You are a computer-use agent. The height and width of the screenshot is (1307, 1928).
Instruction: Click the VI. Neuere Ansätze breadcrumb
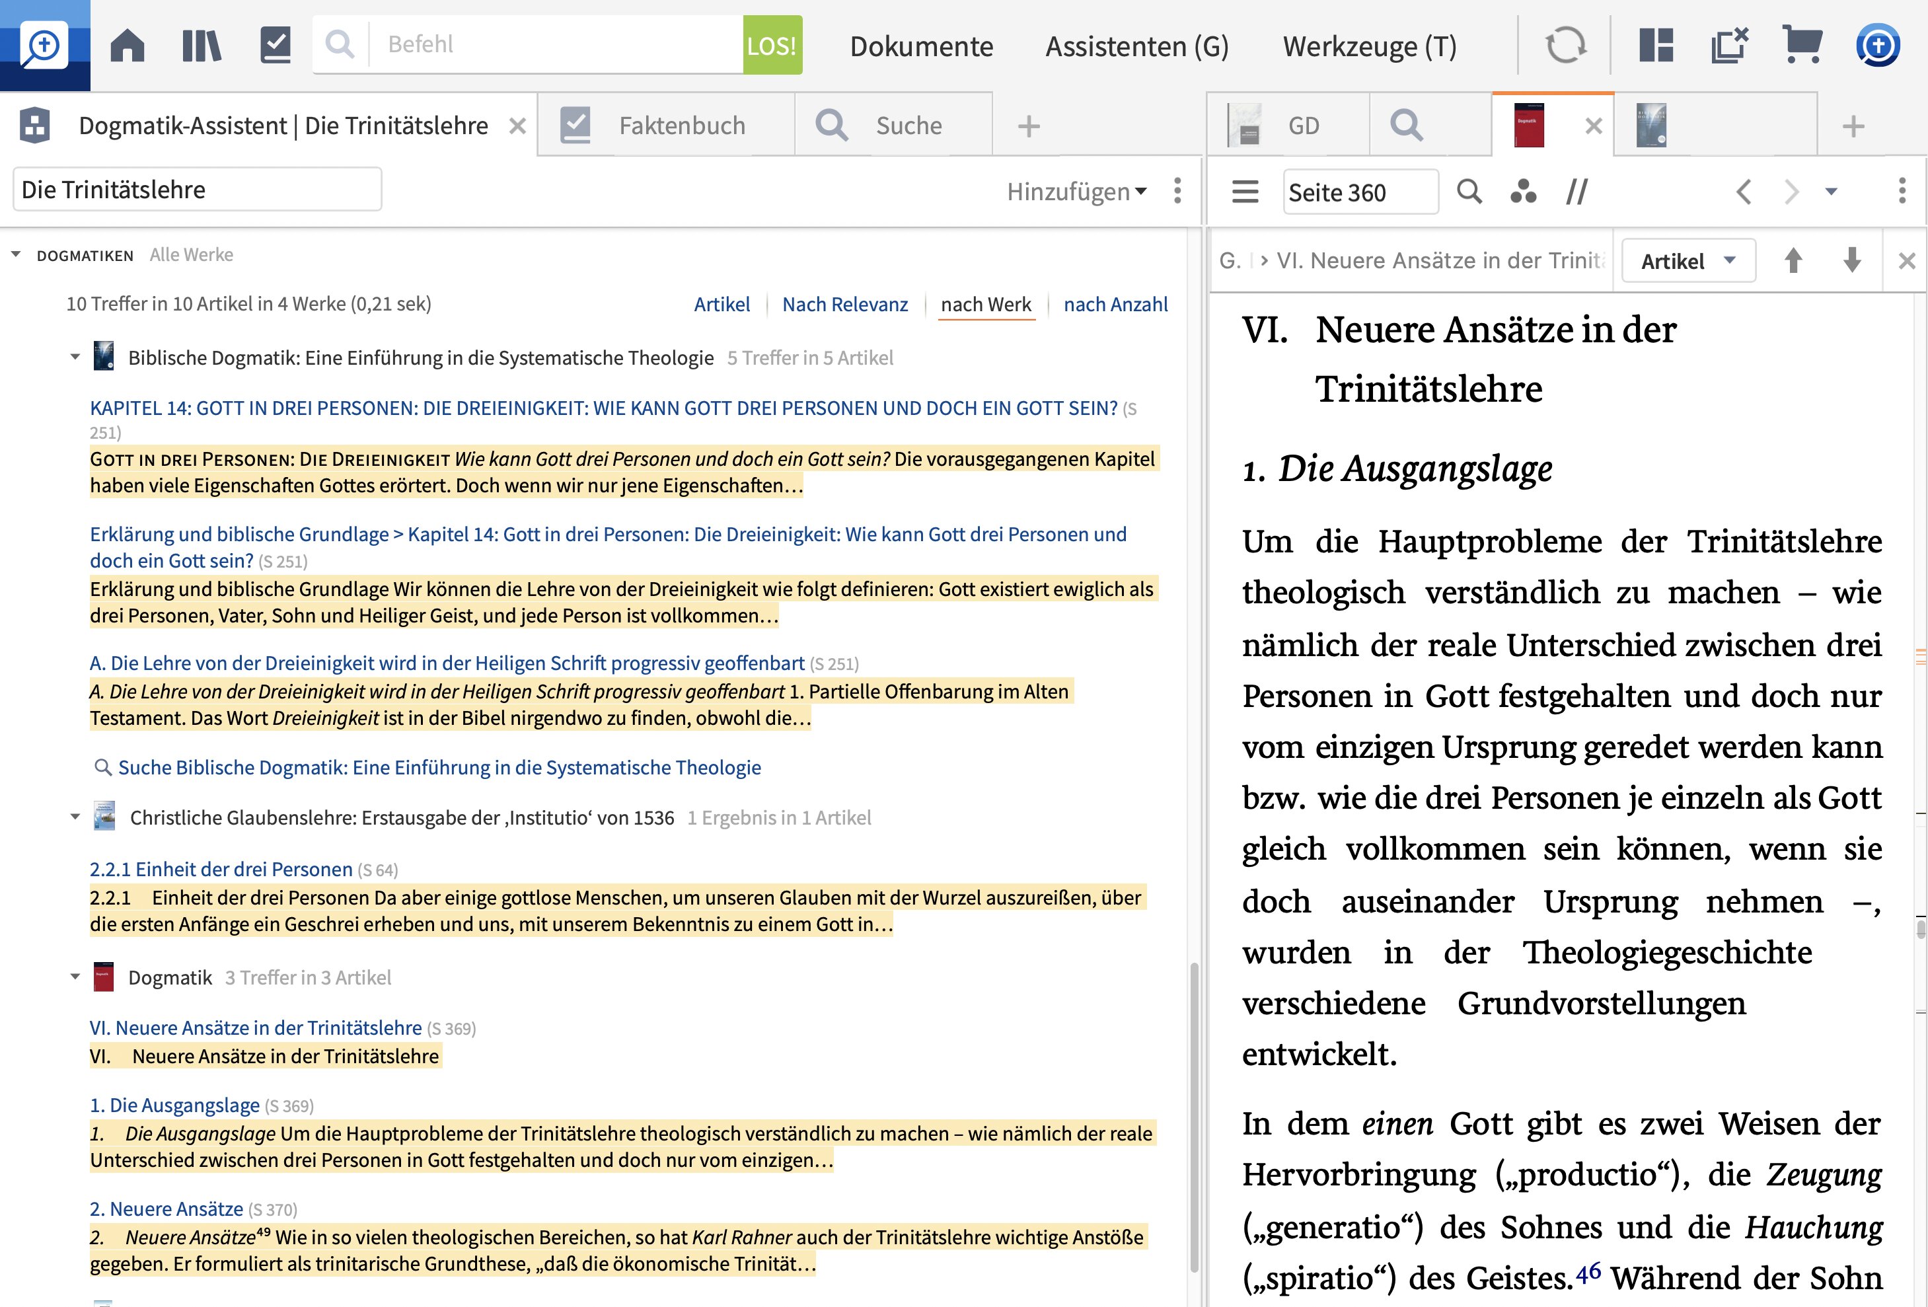[x=1440, y=260]
